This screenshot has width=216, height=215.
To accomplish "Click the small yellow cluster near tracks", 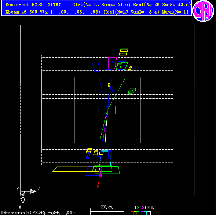I will (x=109, y=85).
